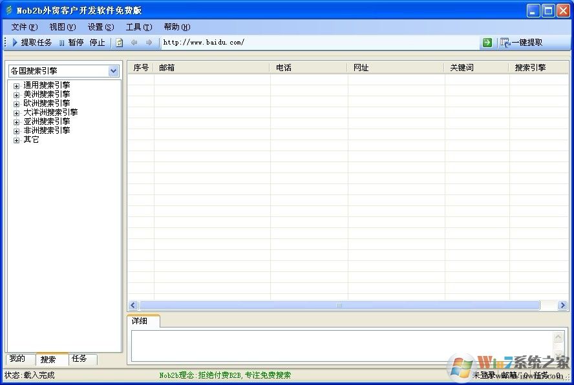Expand the 其它 tree node
Viewport: 574px width, 385px height.
coord(16,140)
